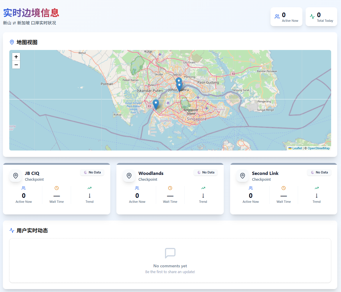
Task: Click the JB CIQ No Data badge
Action: coord(92,173)
